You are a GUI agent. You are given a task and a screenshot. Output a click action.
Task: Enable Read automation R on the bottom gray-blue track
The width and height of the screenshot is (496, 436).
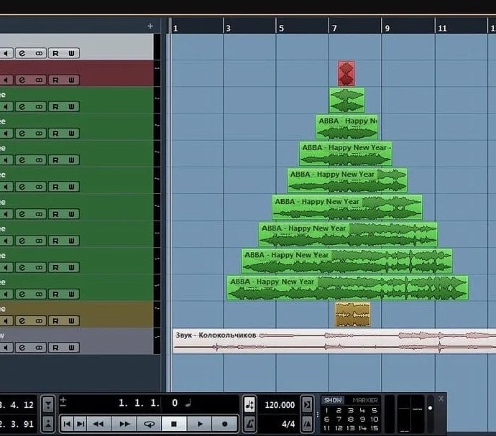tap(55, 348)
